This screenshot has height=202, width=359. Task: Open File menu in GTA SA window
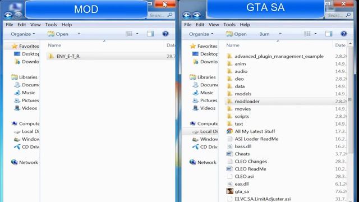coord(188,25)
